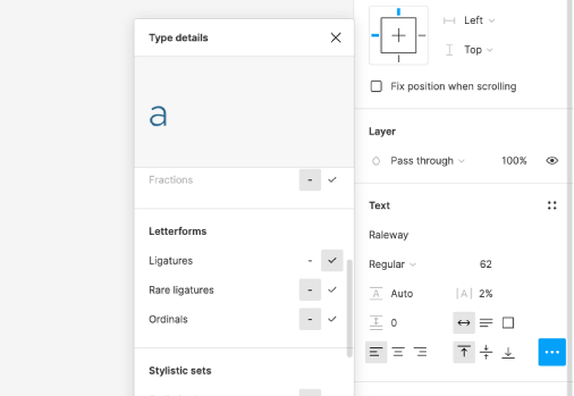Open the Top vertical constraint dropdown
Image resolution: width=574 pixels, height=396 pixels.
pyautogui.click(x=478, y=50)
